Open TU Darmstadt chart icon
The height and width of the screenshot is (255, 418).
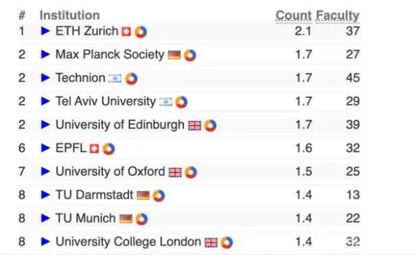(x=159, y=196)
